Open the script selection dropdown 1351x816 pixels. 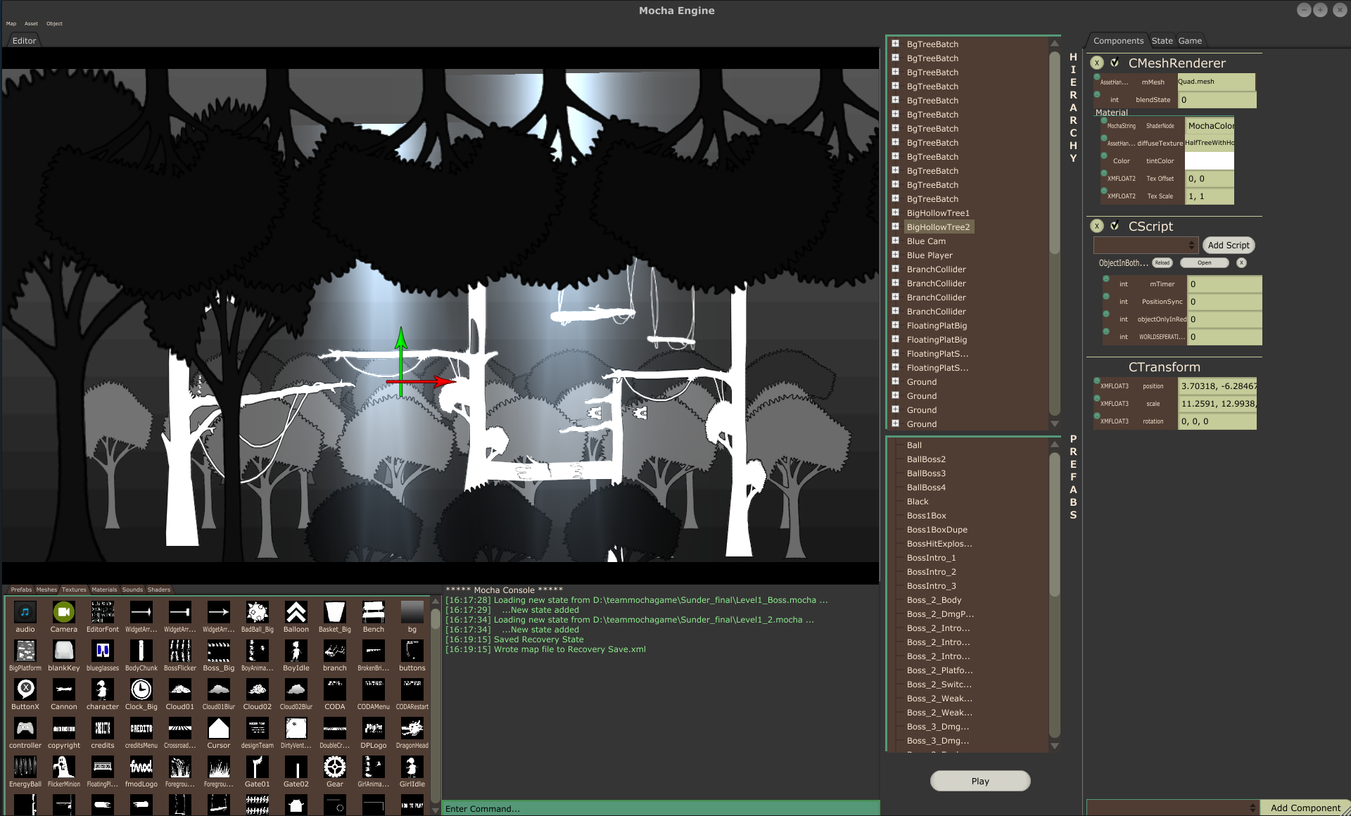(1146, 245)
